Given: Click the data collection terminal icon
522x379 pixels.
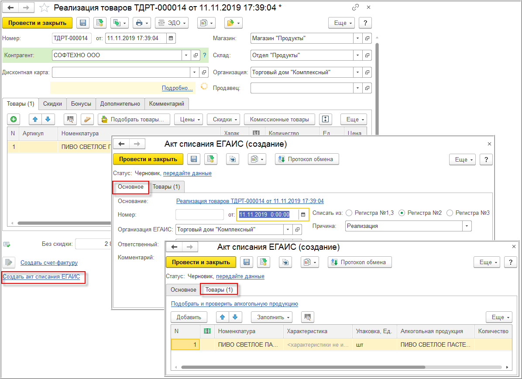Looking at the screenshot, I should [87, 119].
